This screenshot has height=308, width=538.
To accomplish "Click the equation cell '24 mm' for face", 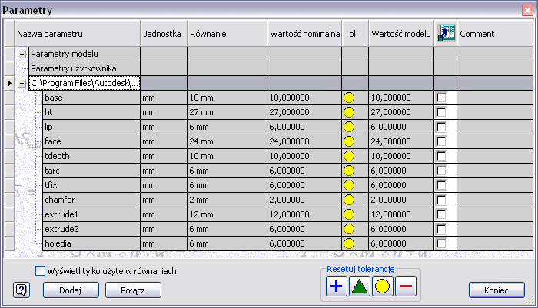I will [x=227, y=141].
